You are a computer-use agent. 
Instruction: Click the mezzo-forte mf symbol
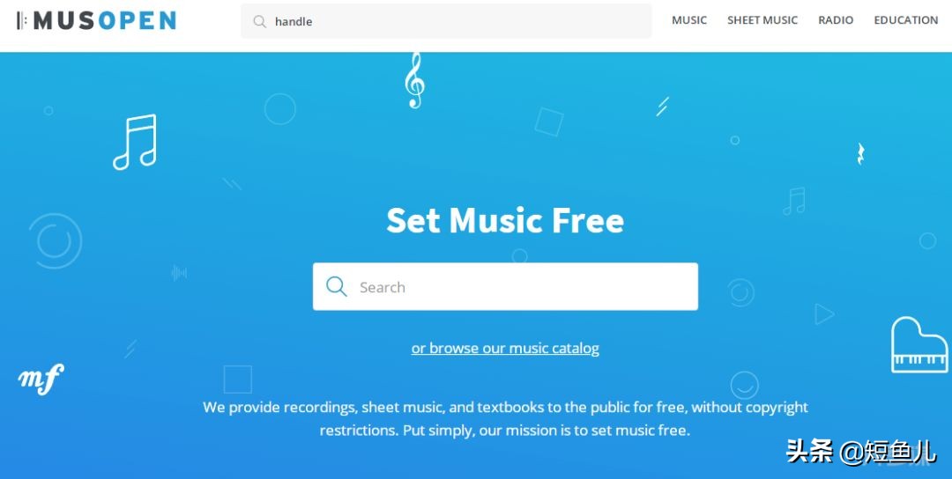41,379
